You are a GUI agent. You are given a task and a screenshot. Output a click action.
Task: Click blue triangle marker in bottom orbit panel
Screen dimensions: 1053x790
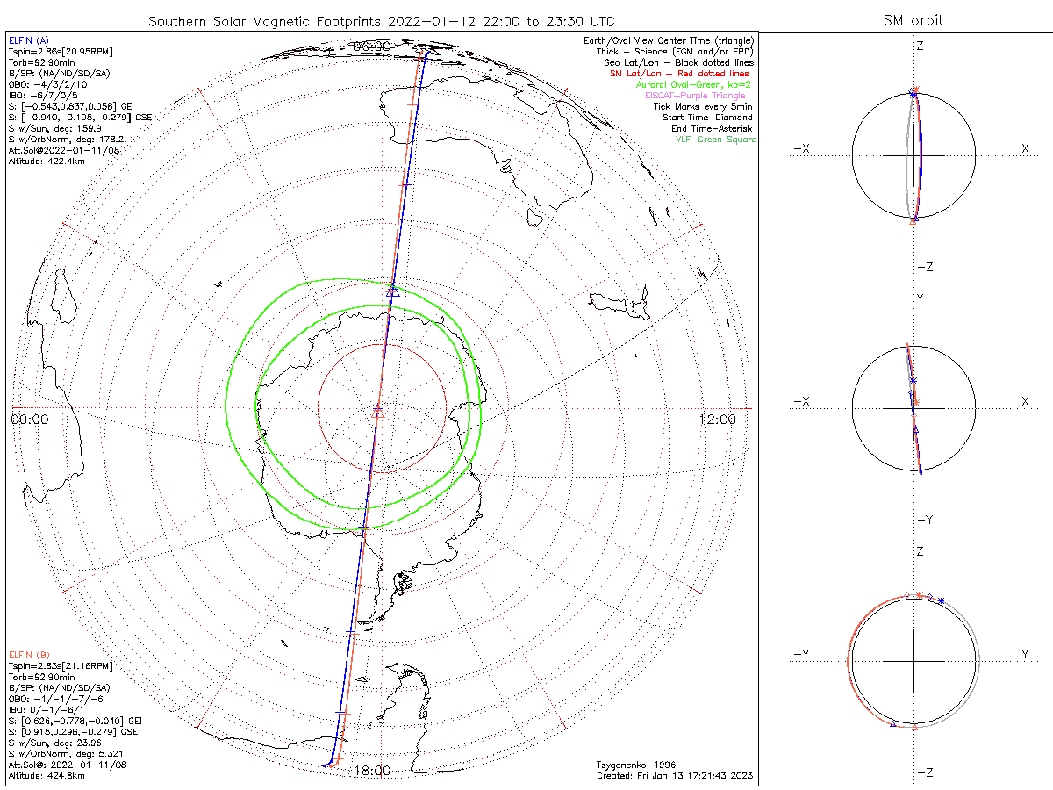coord(892,723)
